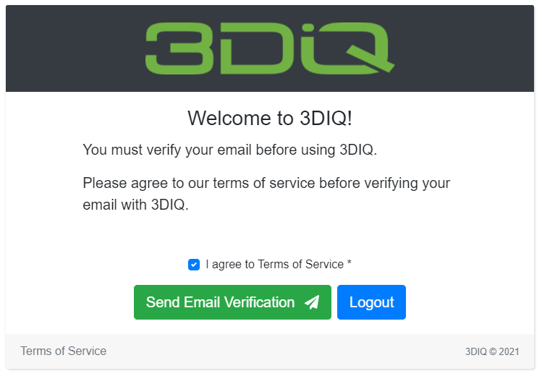Click the white checkmark inside the blue box
The width and height of the screenshot is (542, 376).
(x=194, y=265)
